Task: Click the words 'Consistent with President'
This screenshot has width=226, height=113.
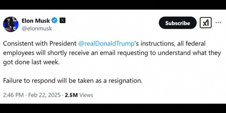Action: click(x=40, y=43)
